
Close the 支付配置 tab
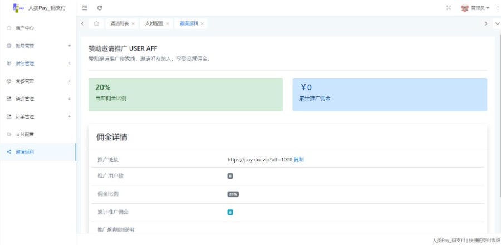168,23
